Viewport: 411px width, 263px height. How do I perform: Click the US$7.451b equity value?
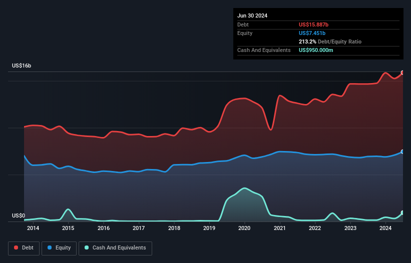[312, 33]
